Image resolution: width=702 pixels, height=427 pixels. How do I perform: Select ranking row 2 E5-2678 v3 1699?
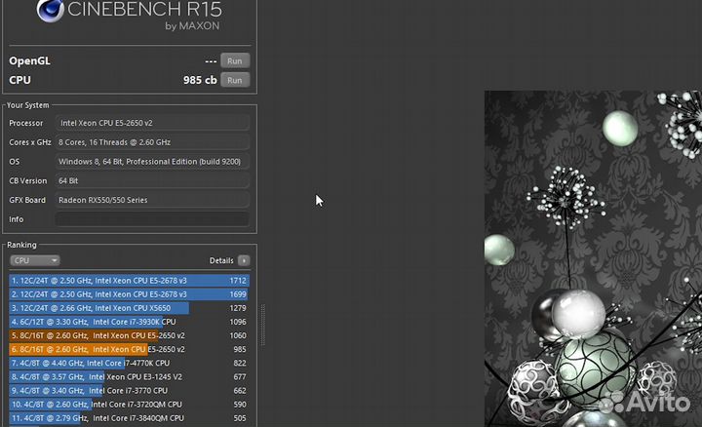[130, 294]
